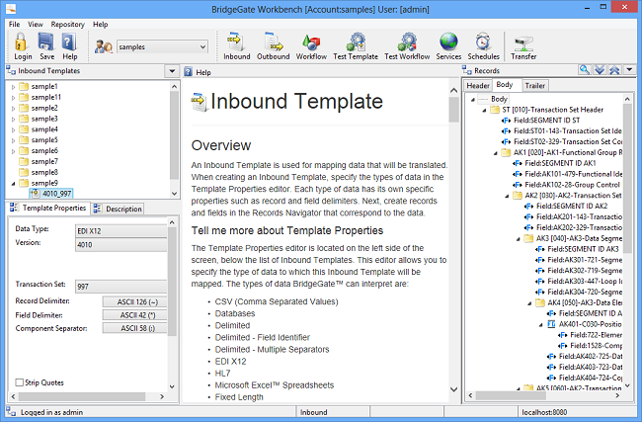Click the Transfer toolbar icon
This screenshot has width=642, height=422.
point(523,41)
